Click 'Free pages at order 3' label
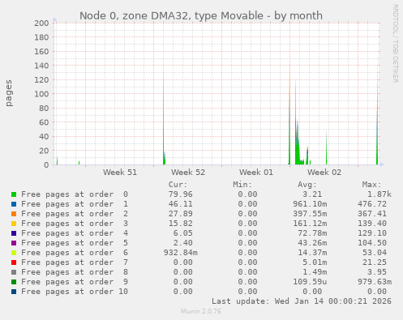 pyautogui.click(x=75, y=224)
